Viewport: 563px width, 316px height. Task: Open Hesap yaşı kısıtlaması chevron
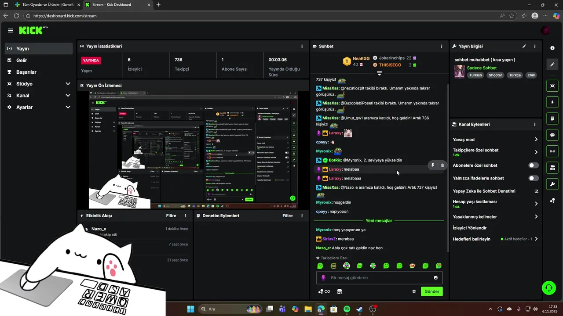tap(536, 204)
